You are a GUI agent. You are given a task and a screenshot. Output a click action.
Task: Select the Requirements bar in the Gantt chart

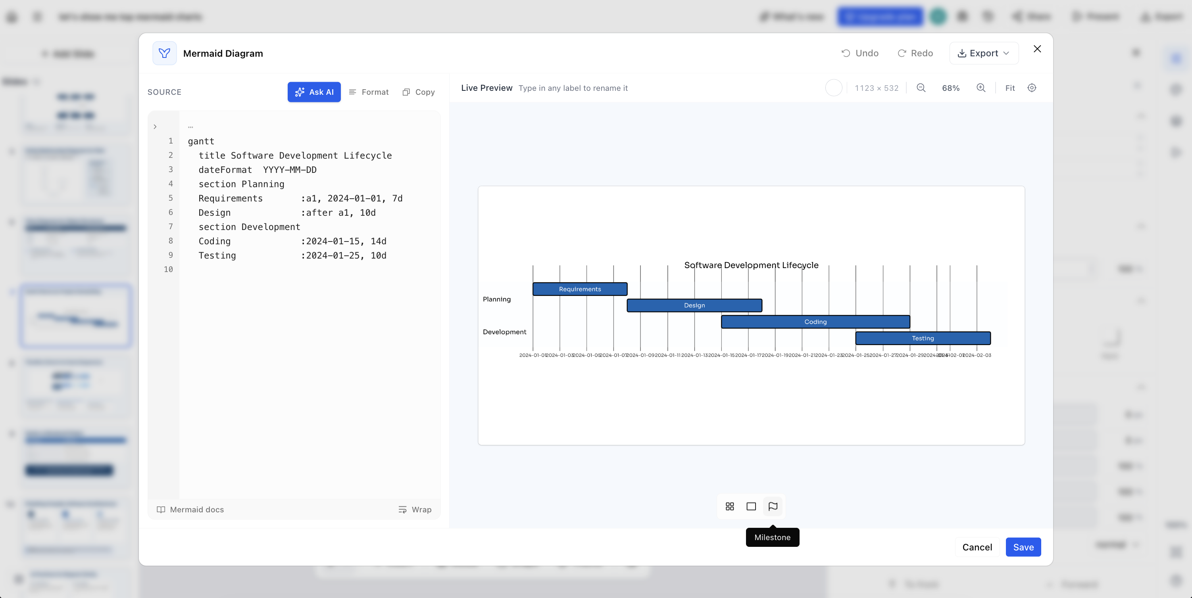point(580,289)
